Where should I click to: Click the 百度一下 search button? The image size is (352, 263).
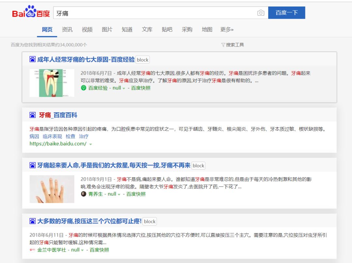click(x=286, y=13)
